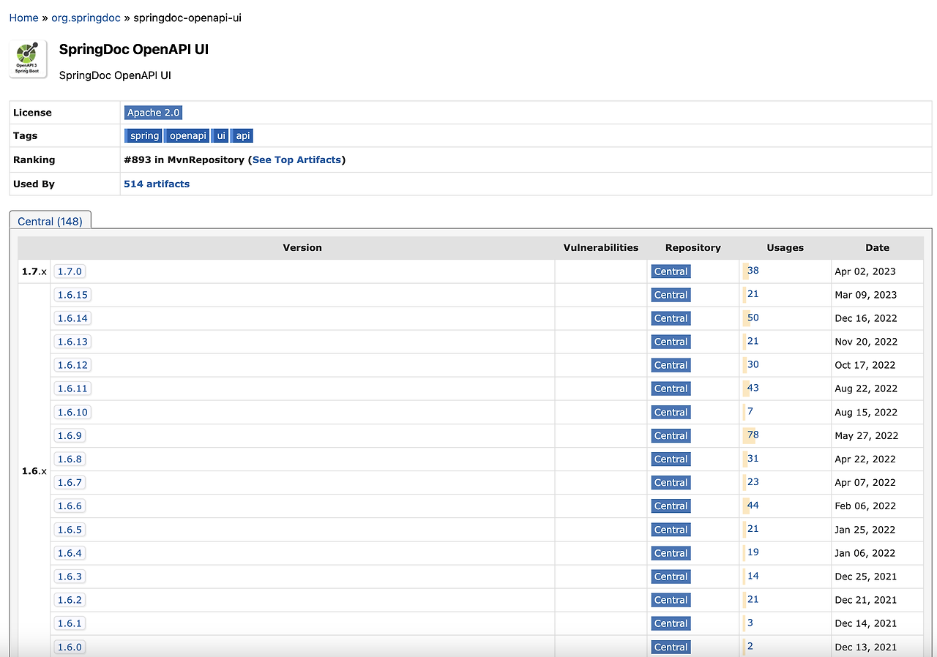Click the Central badge in the 1.6.9 row
Image resolution: width=937 pixels, height=657 pixels.
(671, 435)
